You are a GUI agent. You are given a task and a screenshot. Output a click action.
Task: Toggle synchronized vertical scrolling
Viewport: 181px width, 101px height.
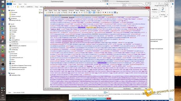pos(84,12)
